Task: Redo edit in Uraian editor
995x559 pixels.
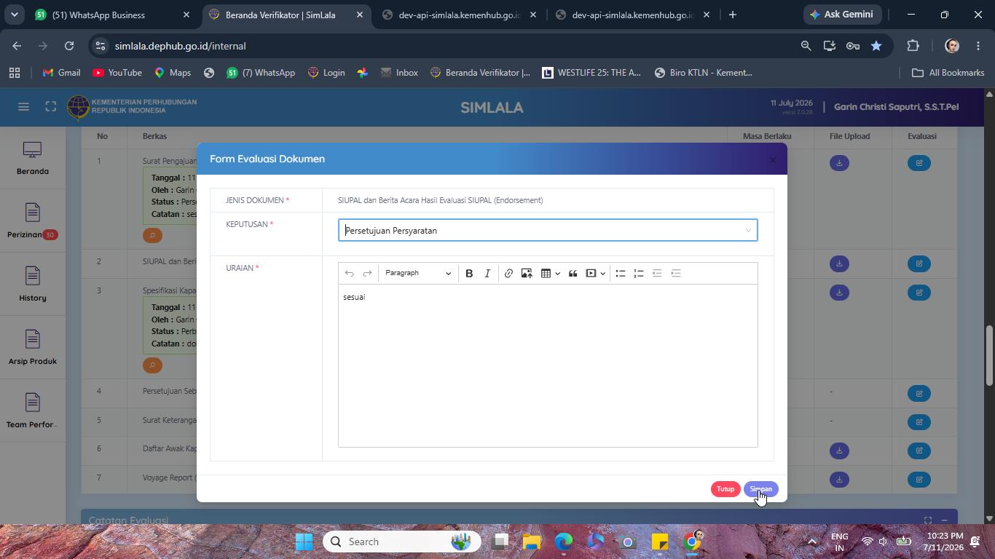Action: pos(367,274)
